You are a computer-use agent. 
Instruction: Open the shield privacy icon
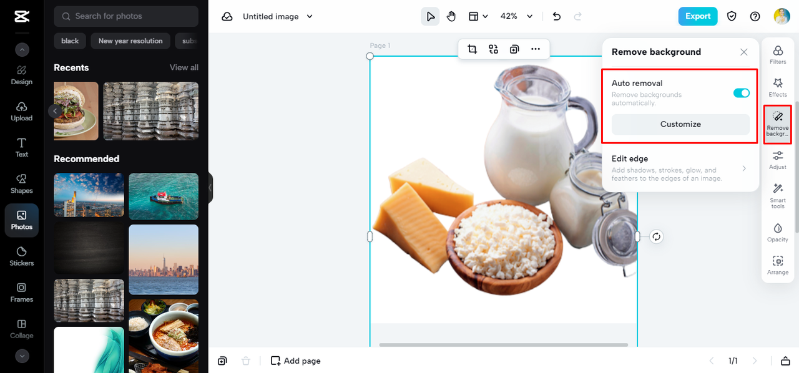click(732, 17)
